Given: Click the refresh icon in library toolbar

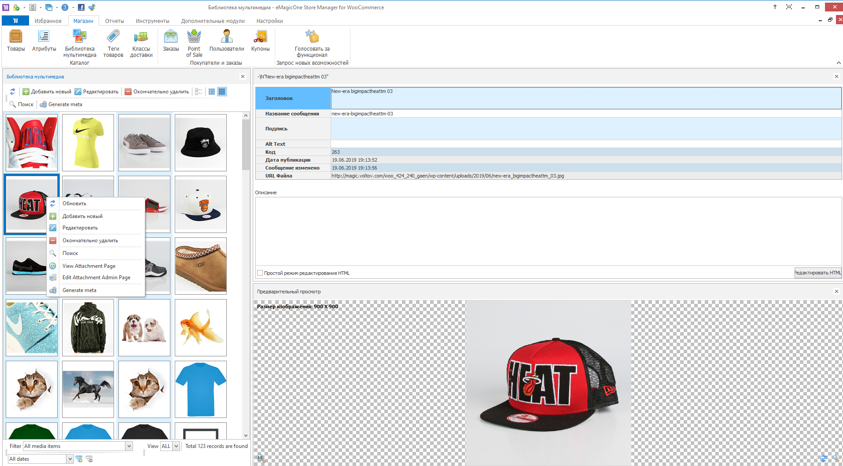Looking at the screenshot, I should [x=12, y=92].
